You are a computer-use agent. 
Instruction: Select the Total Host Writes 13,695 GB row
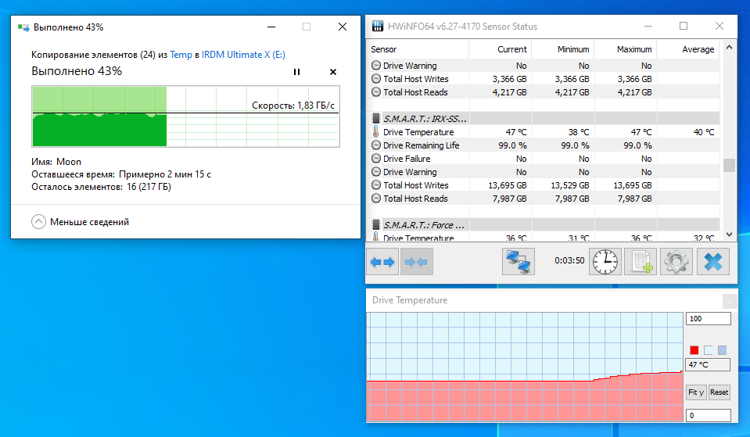[544, 185]
